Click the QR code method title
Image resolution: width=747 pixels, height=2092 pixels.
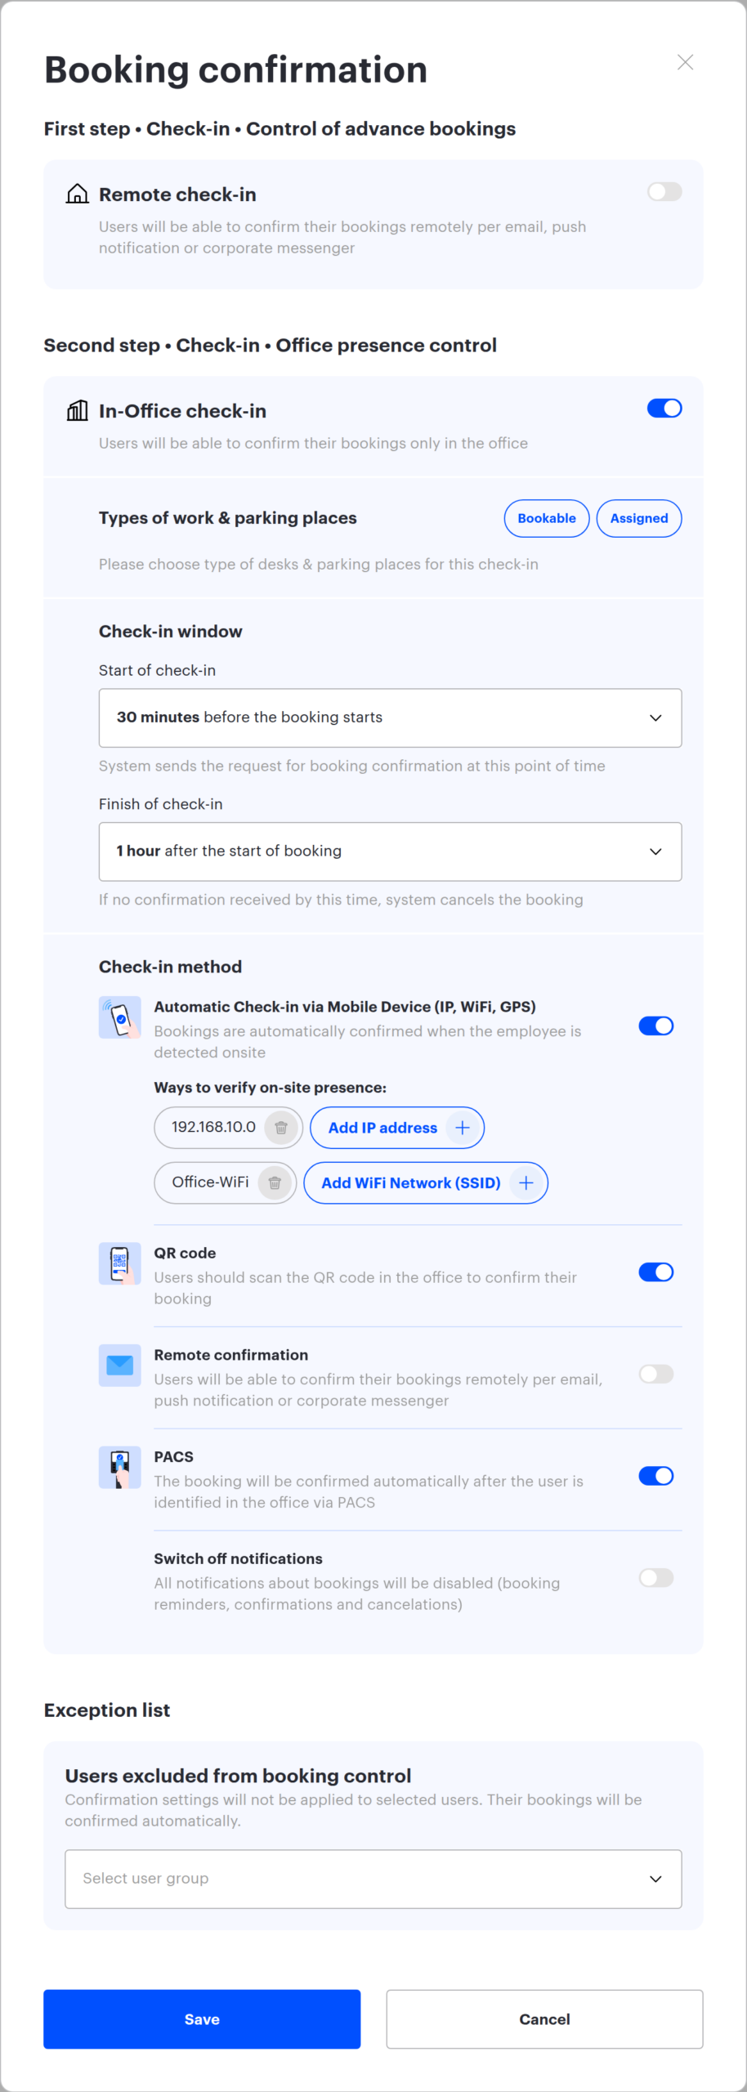[185, 1253]
